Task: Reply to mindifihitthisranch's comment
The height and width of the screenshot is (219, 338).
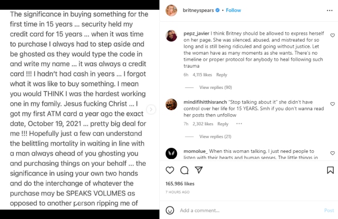Action: tap(222, 124)
